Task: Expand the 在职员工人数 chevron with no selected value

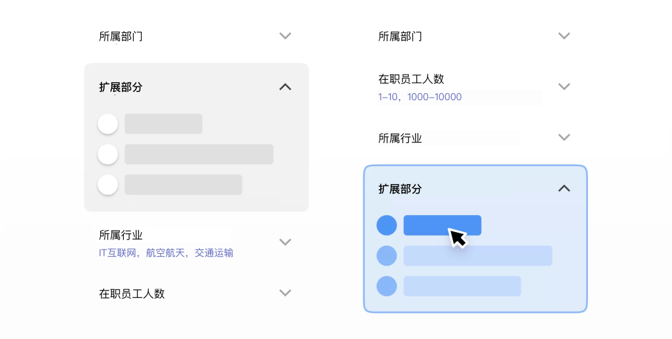Action: [285, 293]
